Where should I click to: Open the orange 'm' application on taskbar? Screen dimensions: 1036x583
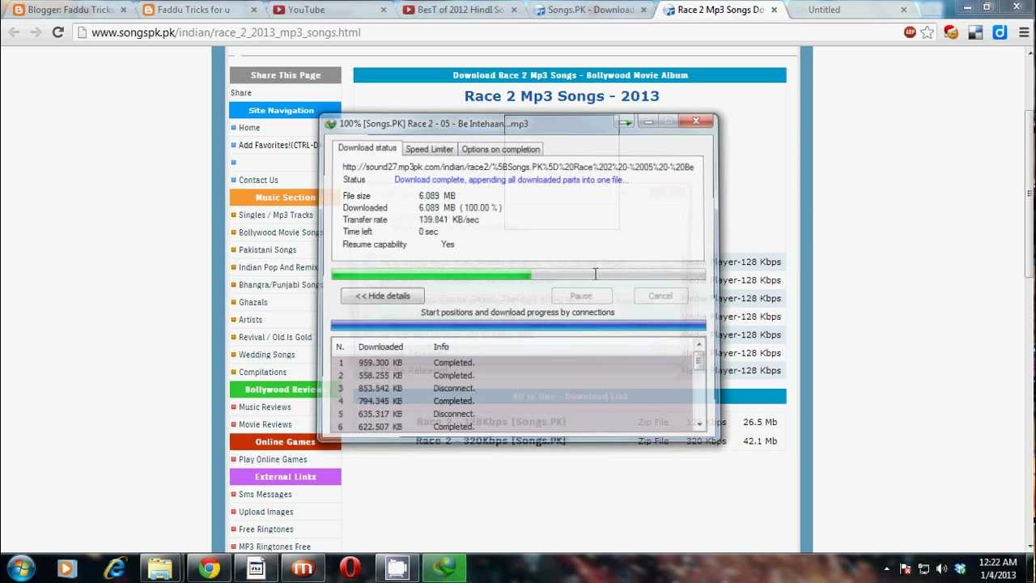[x=303, y=568]
